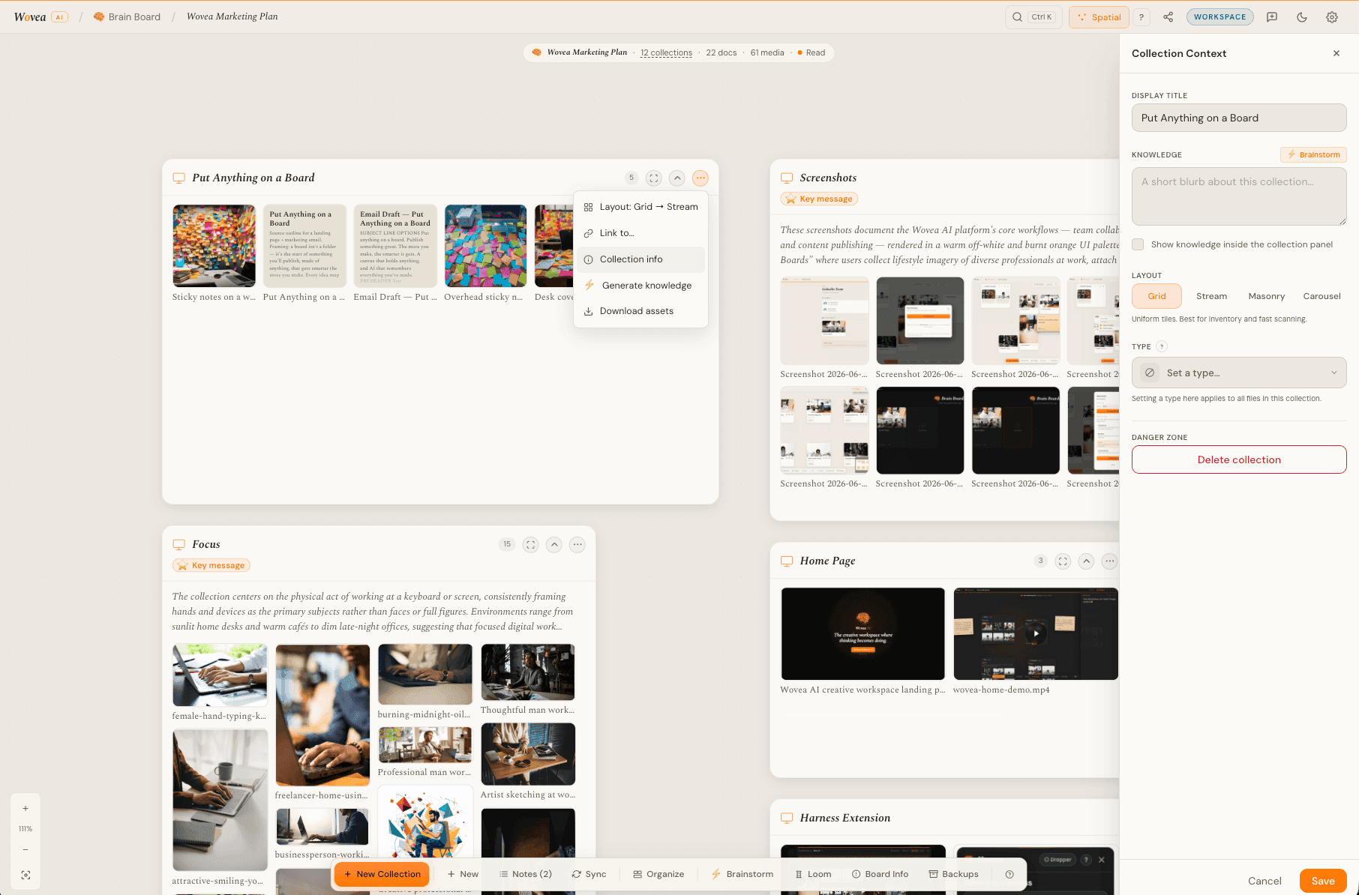The height and width of the screenshot is (895, 1359).
Task: Choose Download assets menu item
Action: (640, 311)
